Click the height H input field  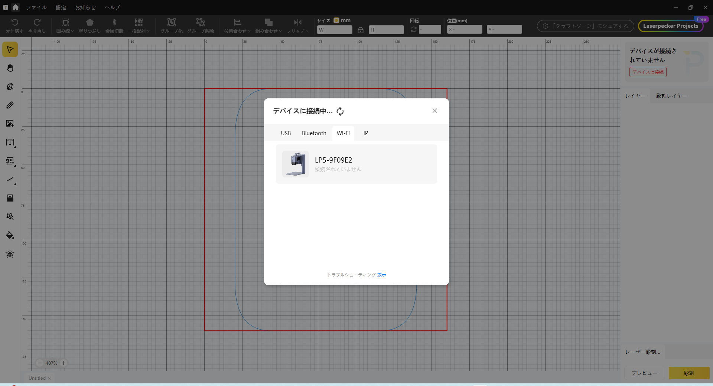386,30
